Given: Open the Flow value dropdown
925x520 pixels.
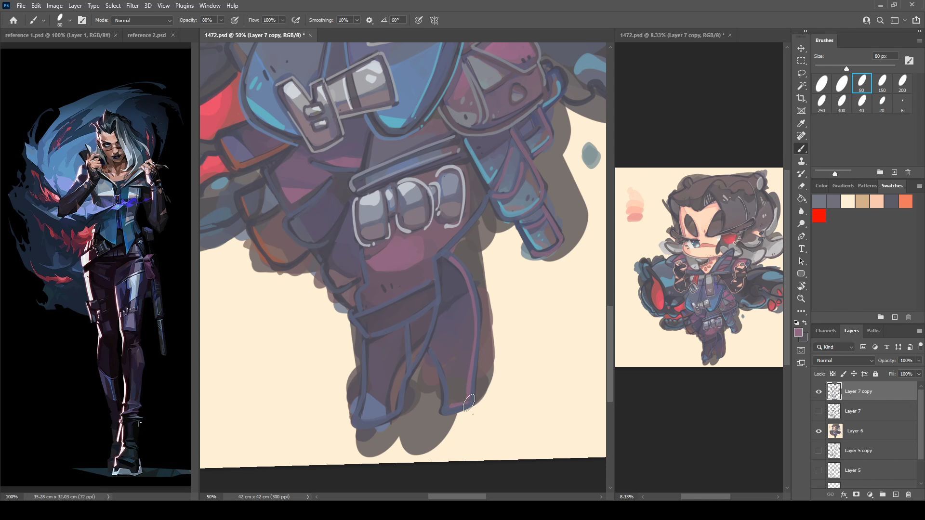Looking at the screenshot, I should pos(282,20).
